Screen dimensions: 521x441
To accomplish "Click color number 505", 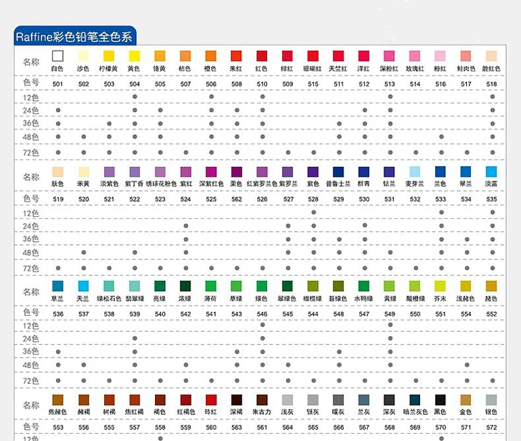I will click(x=160, y=84).
